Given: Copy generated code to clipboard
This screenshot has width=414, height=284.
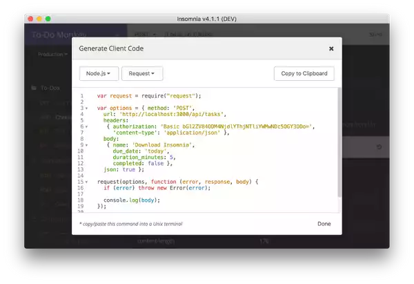Looking at the screenshot, I should pyautogui.click(x=304, y=73).
